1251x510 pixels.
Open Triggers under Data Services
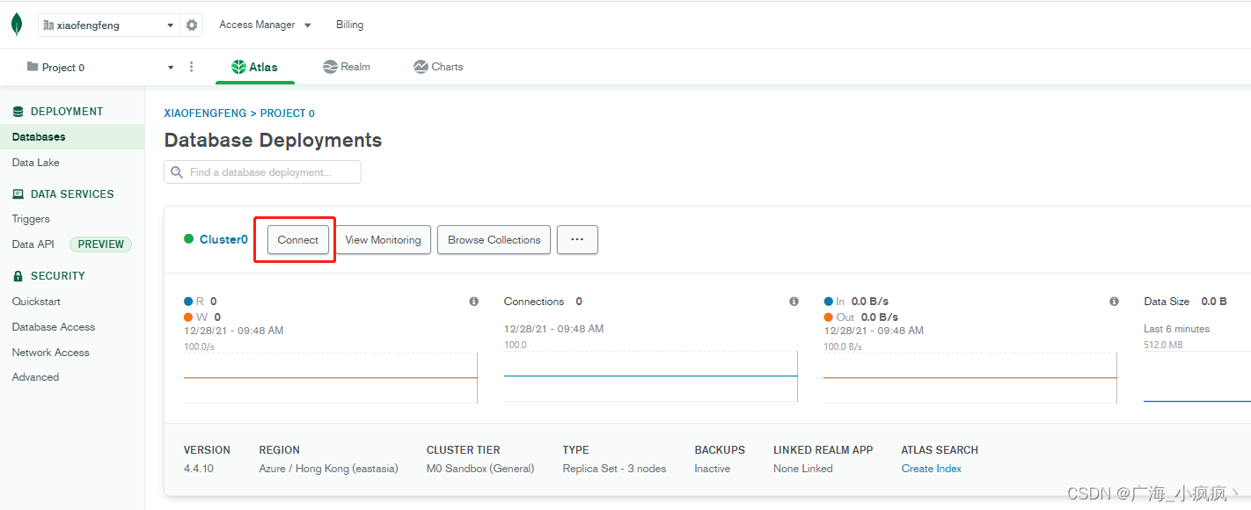[31, 219]
